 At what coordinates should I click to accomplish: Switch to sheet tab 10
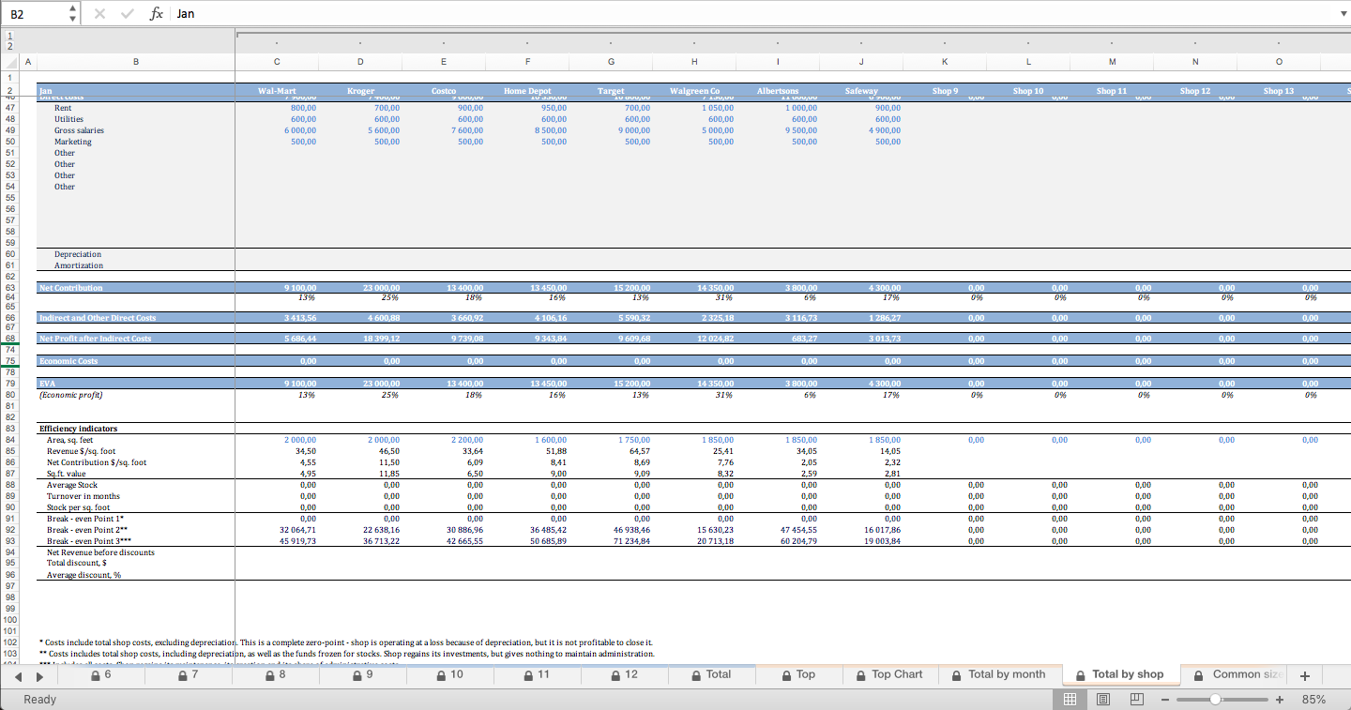(x=449, y=674)
